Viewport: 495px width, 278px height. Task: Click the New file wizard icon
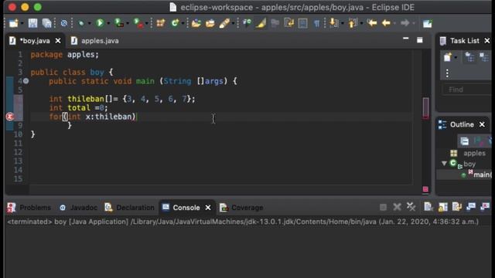(x=14, y=23)
